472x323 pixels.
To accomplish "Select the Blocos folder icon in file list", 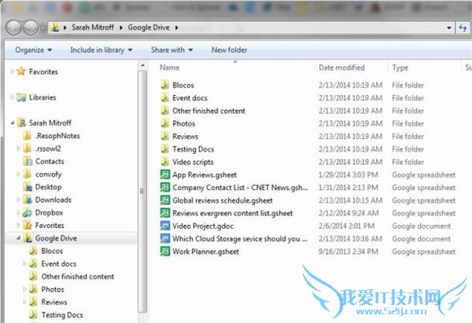I will click(x=164, y=85).
